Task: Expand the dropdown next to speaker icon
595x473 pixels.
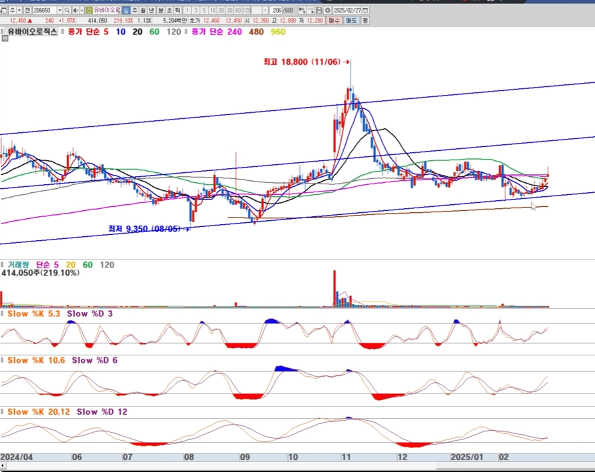Action: click(82, 10)
